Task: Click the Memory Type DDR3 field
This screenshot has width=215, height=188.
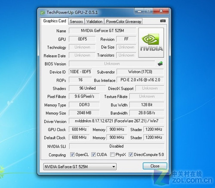Action: click(84, 105)
